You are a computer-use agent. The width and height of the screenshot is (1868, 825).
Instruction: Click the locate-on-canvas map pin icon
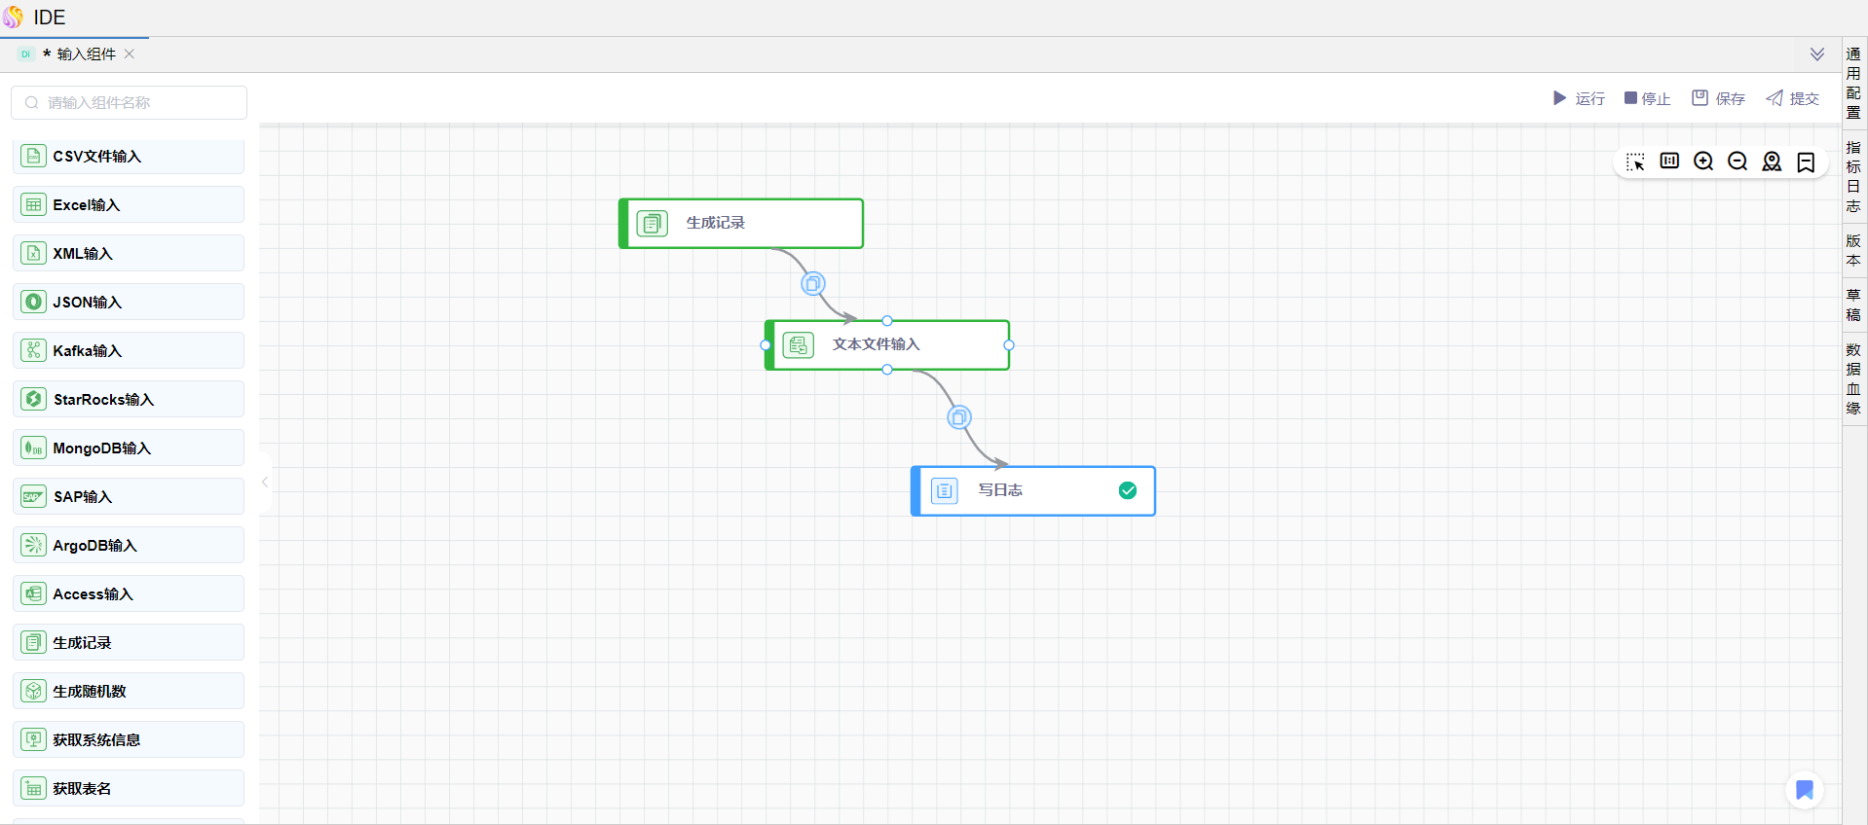(1772, 161)
